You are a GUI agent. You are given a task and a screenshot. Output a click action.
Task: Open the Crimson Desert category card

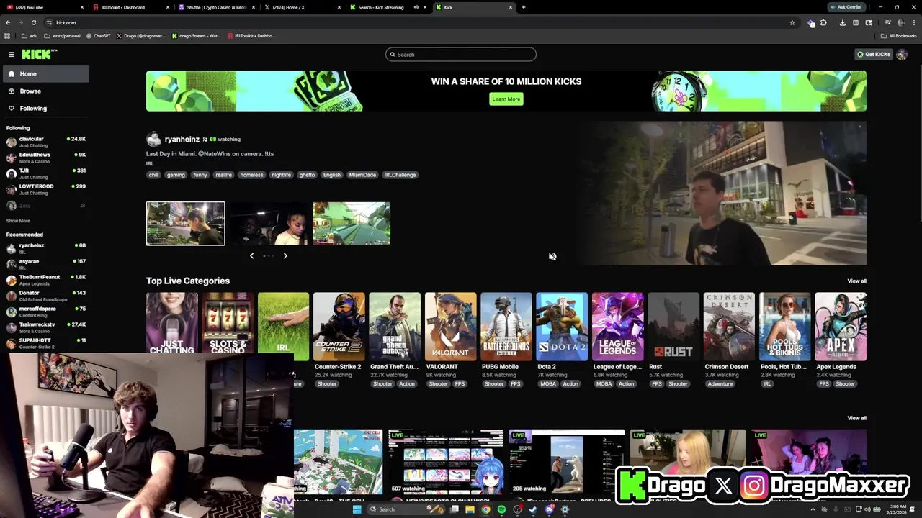729,326
